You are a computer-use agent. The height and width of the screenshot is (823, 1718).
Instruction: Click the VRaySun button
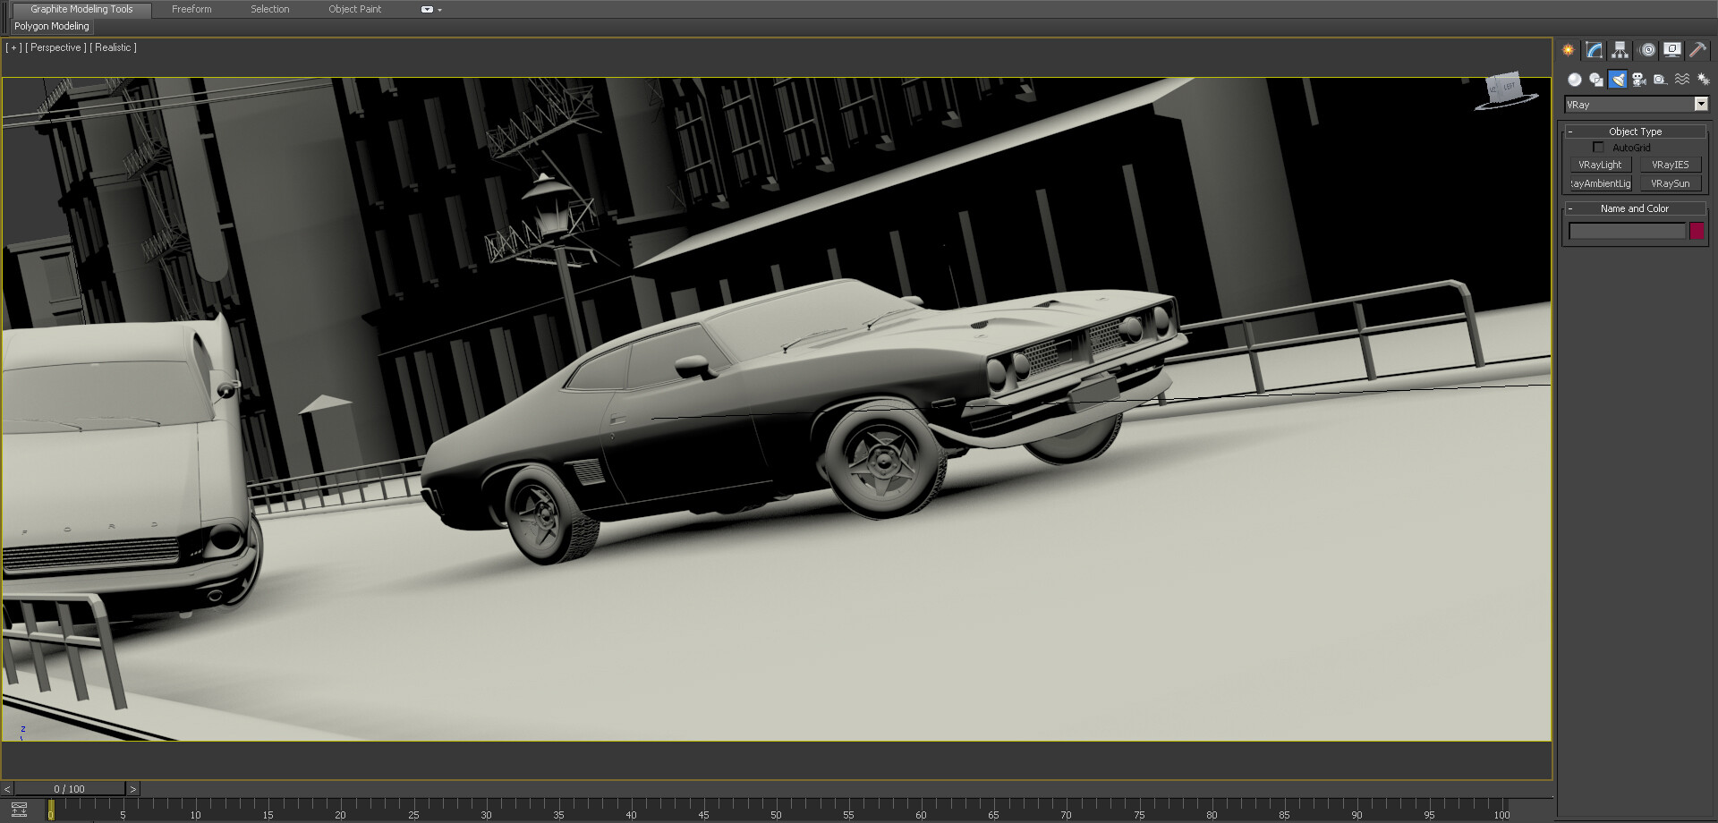click(x=1670, y=183)
